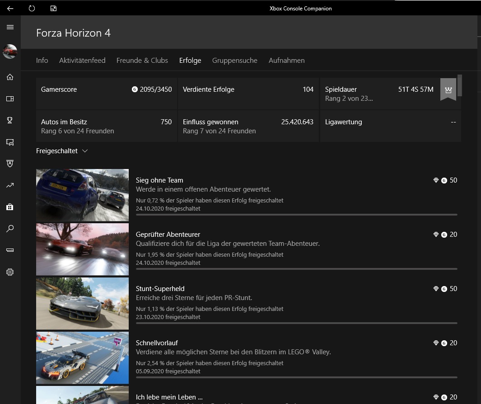Image resolution: width=481 pixels, height=404 pixels.
Task: Click the '51T 4S 57M' playtime value
Action: [416, 89]
